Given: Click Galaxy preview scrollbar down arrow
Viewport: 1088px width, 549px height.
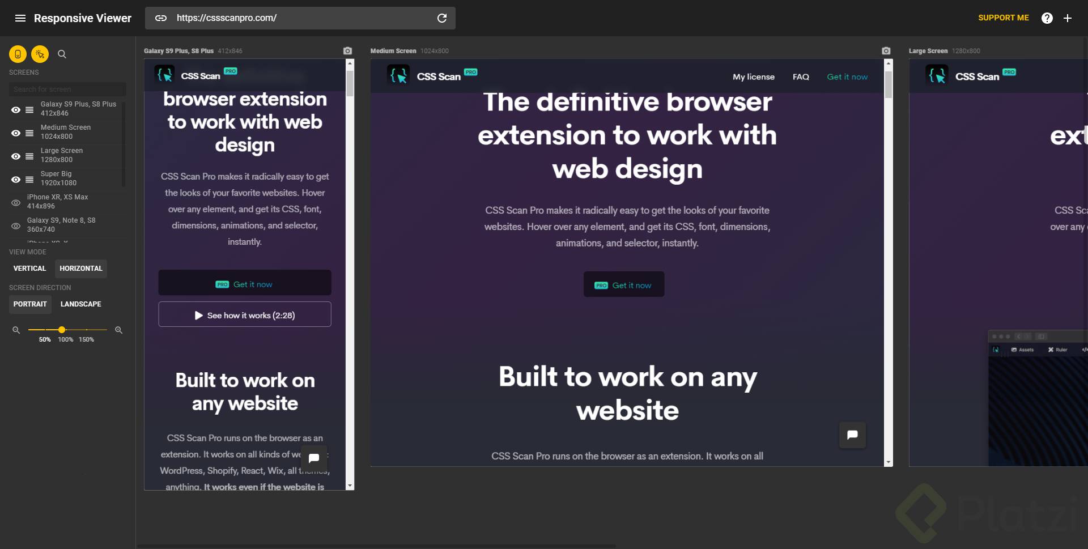Looking at the screenshot, I should point(350,486).
